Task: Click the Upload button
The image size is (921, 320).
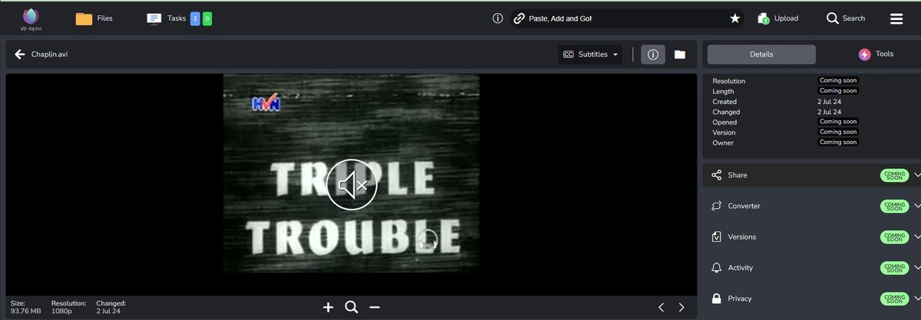Action: coord(777,18)
